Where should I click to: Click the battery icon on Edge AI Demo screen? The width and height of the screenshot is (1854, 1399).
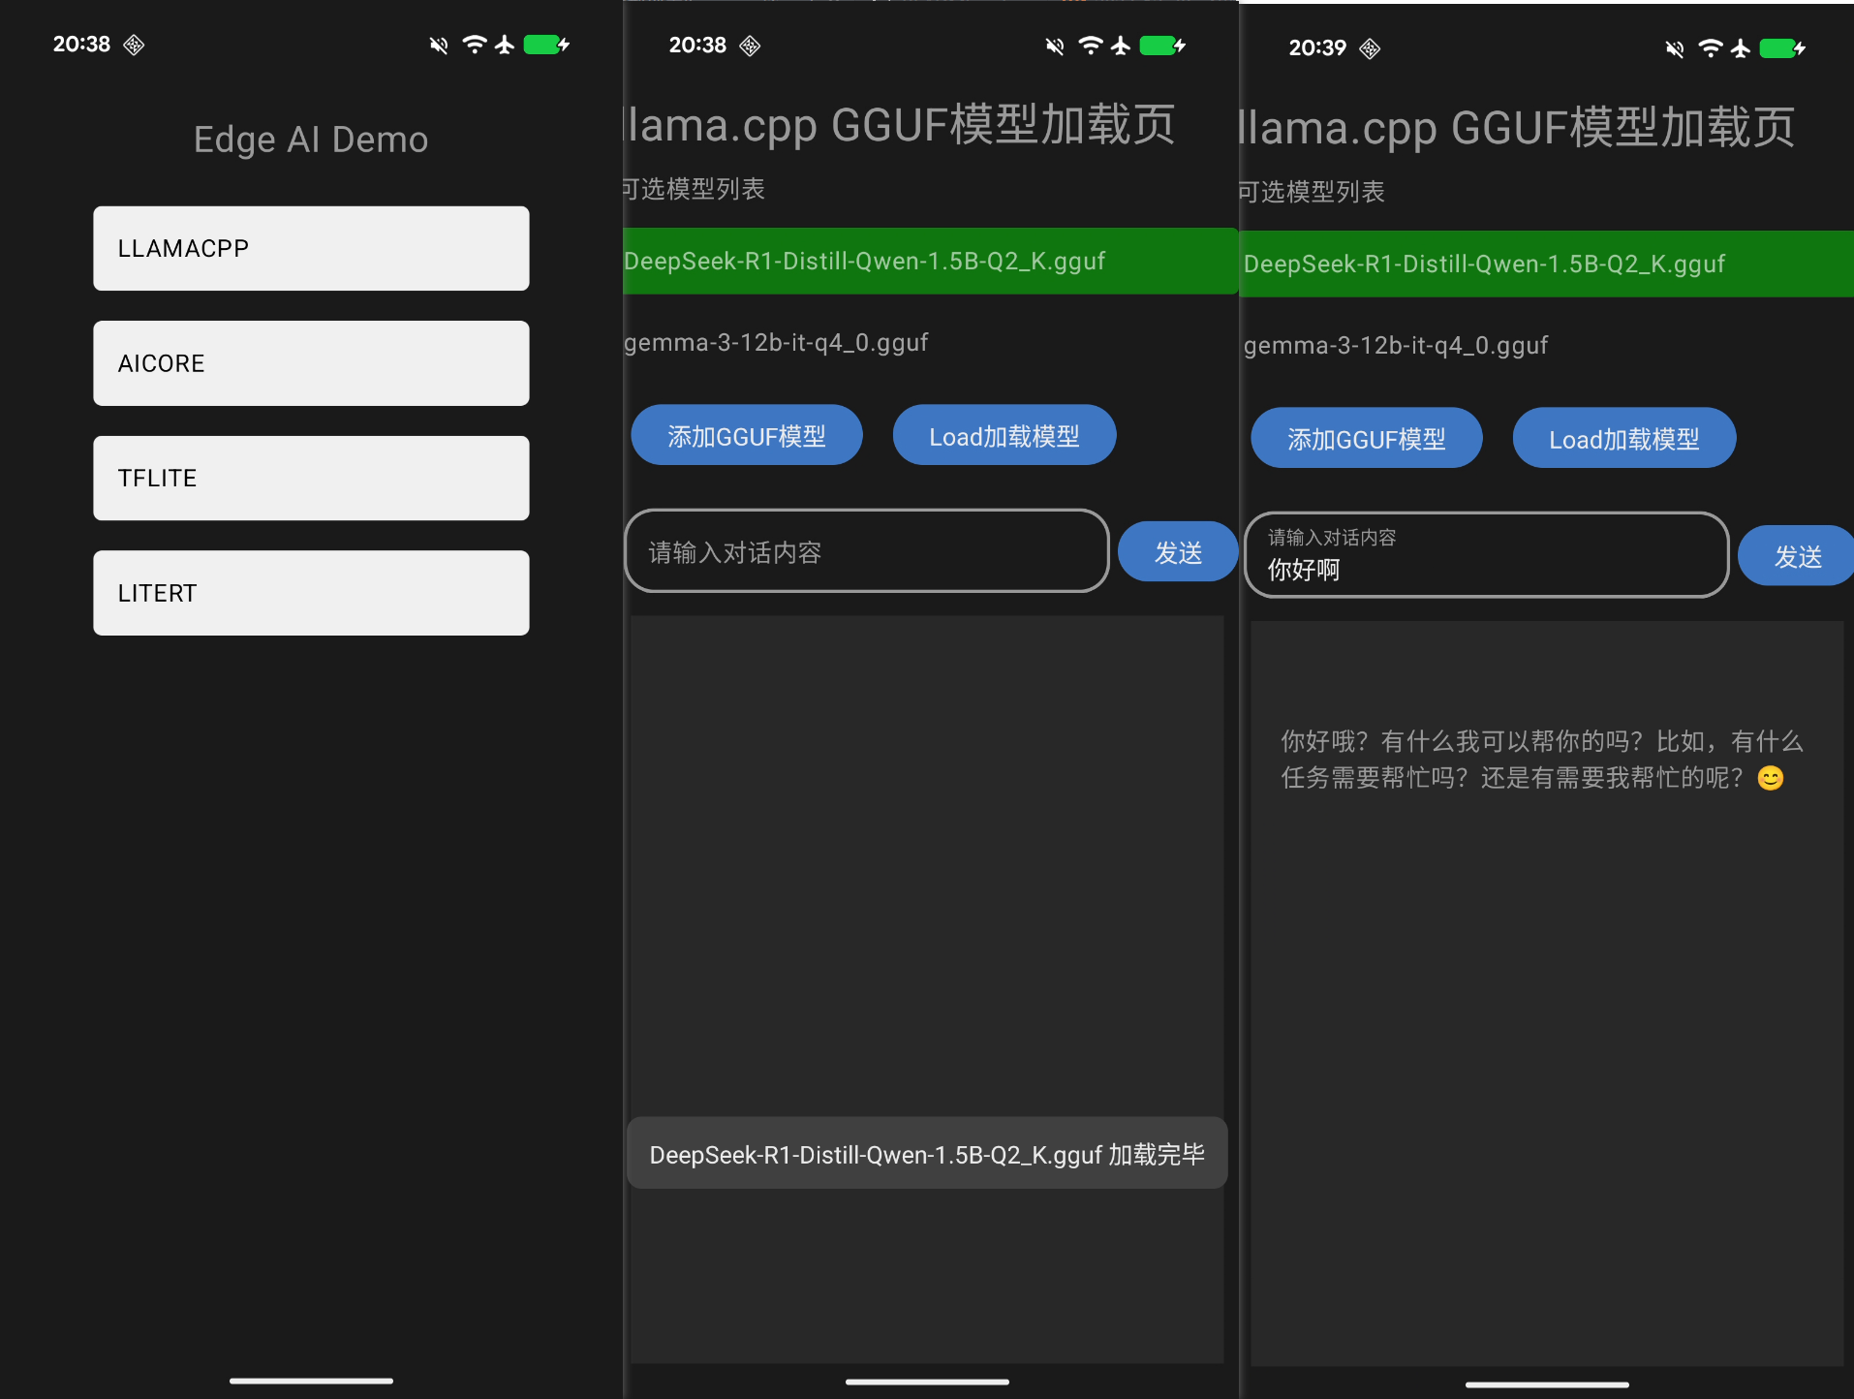click(x=545, y=45)
